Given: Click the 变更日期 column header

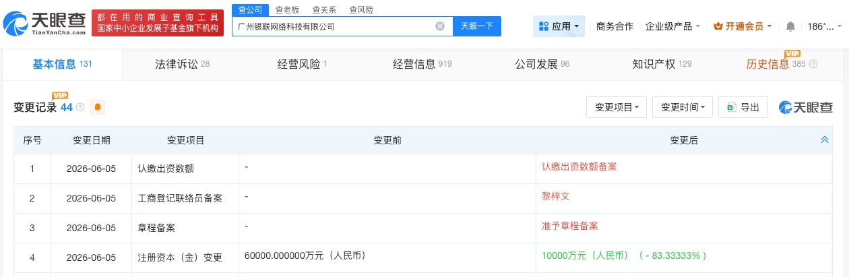Looking at the screenshot, I should (x=92, y=140).
